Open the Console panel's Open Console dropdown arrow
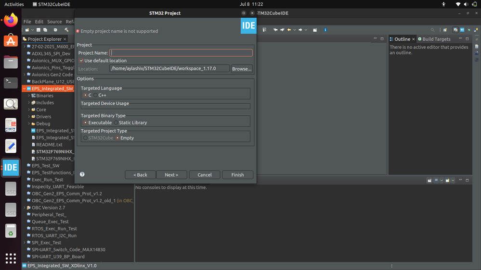Image resolution: width=481 pixels, height=270 pixels. click(453, 180)
